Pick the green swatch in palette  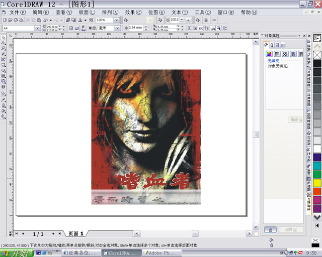(x=317, y=174)
